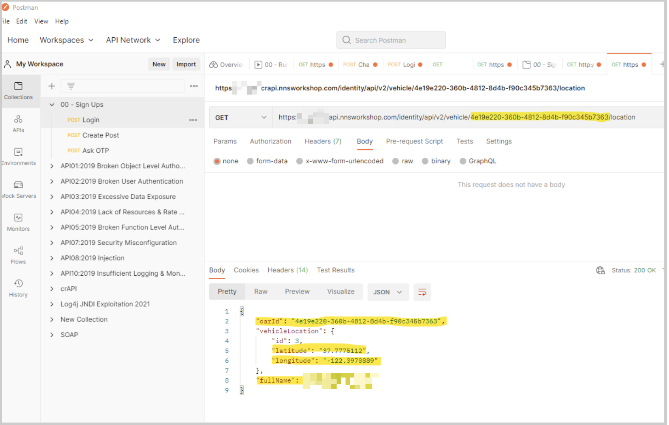This screenshot has height=425, width=669.
Task: Open response Cookies tab
Action: coord(246,270)
